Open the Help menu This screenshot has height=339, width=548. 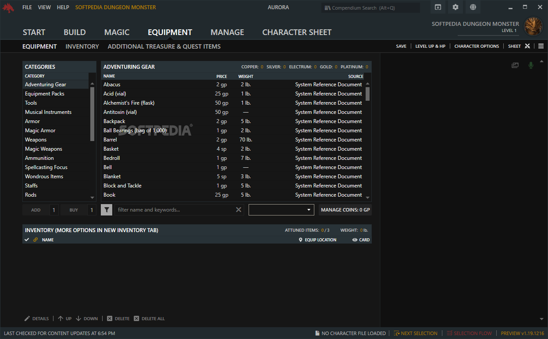click(63, 7)
